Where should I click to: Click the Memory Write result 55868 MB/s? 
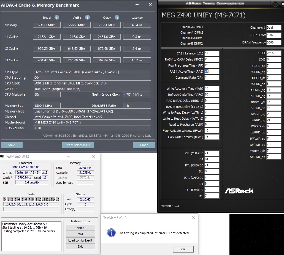[77, 25]
